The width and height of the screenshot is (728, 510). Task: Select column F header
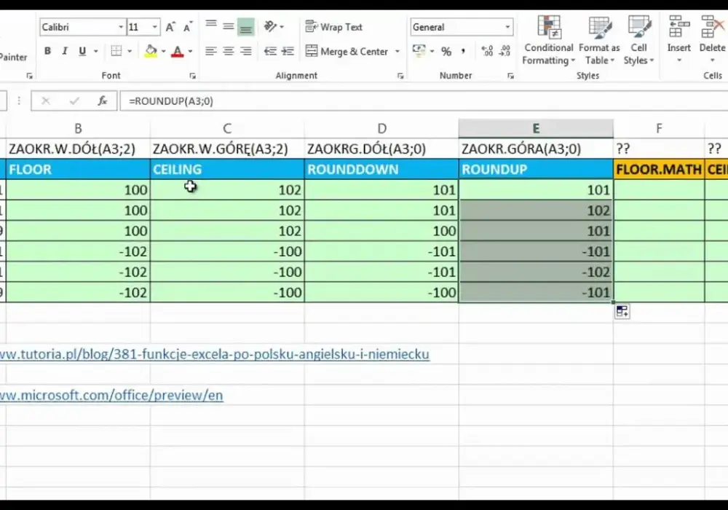coord(659,128)
